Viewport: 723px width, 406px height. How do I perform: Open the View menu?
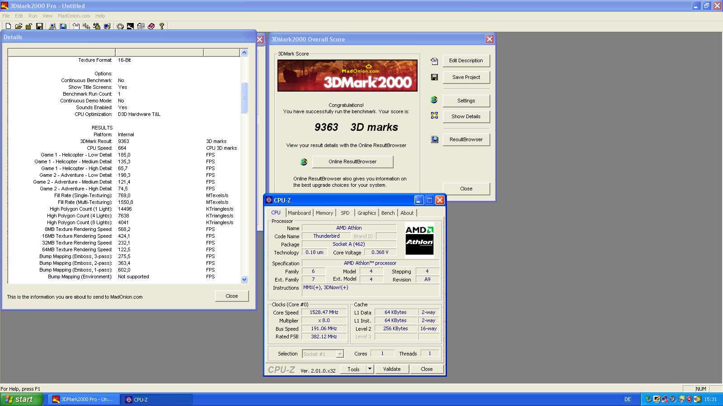click(x=47, y=16)
